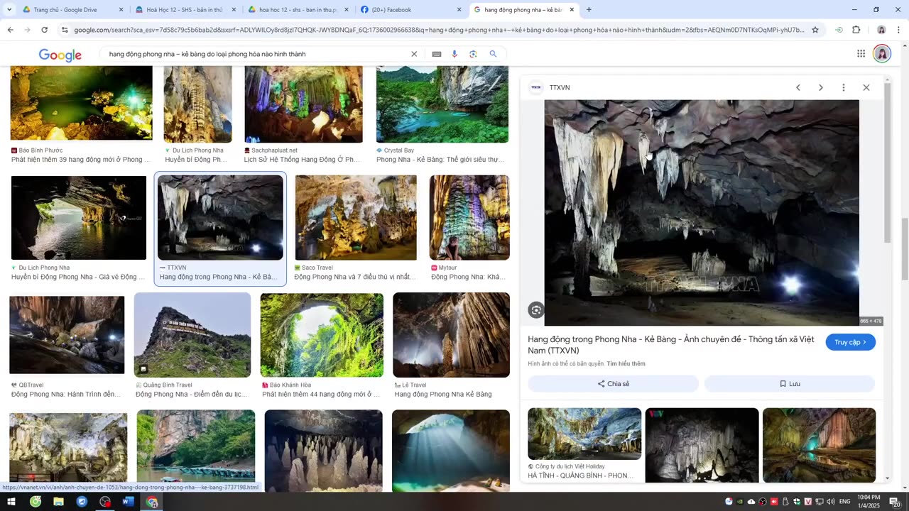This screenshot has width=909, height=511.
Task: Start a voice search with the microphone
Action: [x=454, y=54]
